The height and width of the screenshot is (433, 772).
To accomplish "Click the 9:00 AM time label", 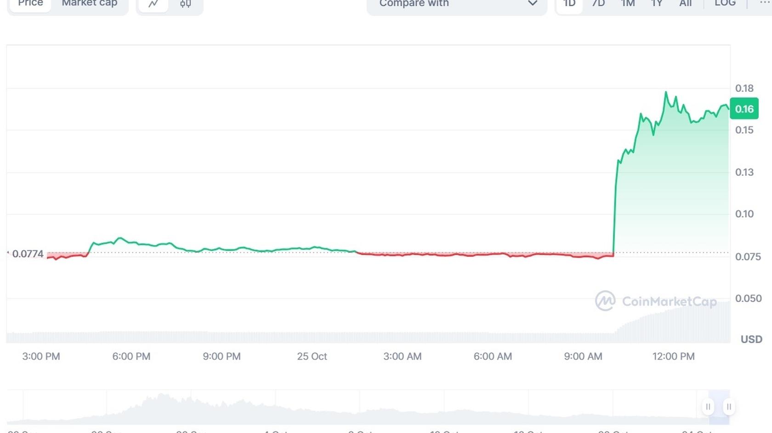I will coord(583,356).
